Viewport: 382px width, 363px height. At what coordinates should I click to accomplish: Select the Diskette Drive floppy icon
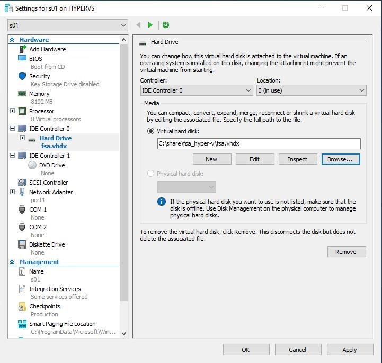tap(22, 244)
